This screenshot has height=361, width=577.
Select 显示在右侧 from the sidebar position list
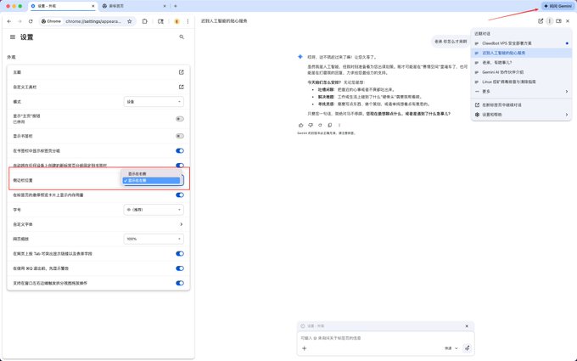click(x=151, y=173)
